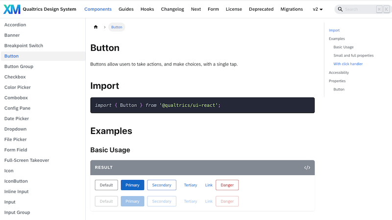
Task: Select Button in the sidebar
Action: tap(43, 56)
